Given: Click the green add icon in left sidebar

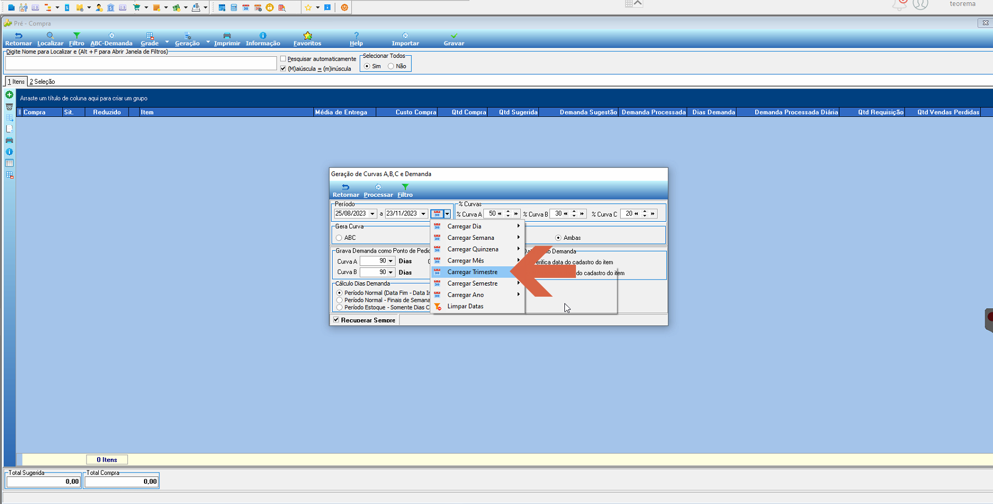Looking at the screenshot, I should click(x=9, y=95).
